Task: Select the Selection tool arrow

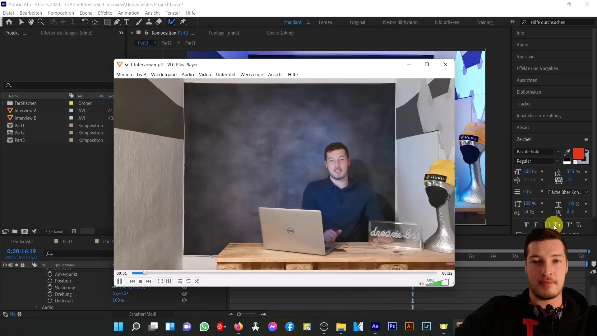Action: (x=21, y=22)
